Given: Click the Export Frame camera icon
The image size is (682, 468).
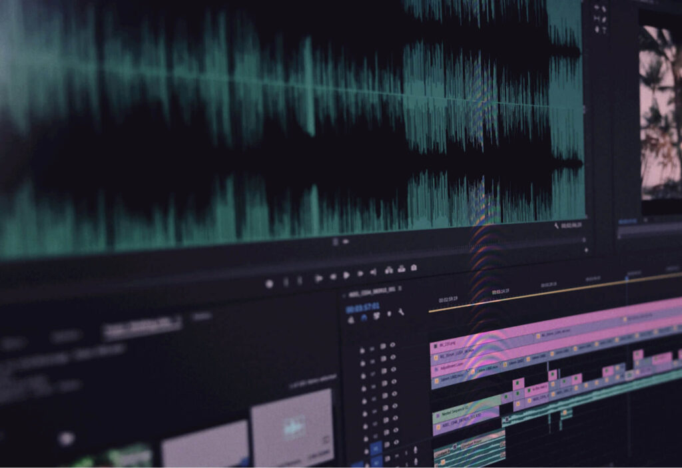Looking at the screenshot, I should click(414, 268).
